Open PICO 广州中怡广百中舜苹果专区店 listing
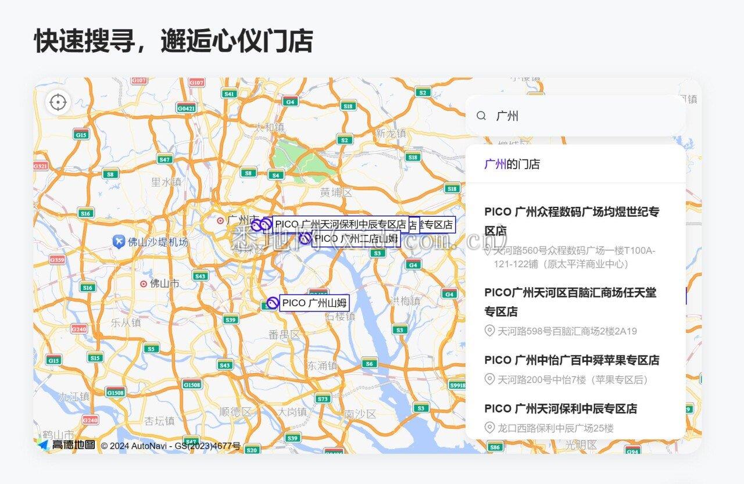744x484 pixels. click(571, 360)
